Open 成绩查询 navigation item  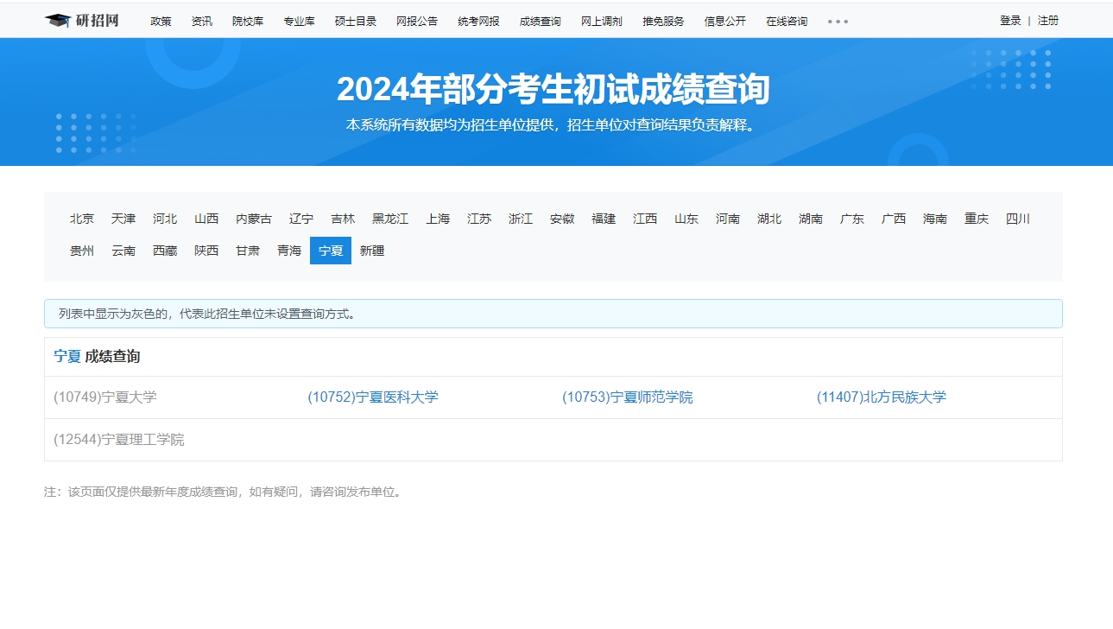(x=540, y=22)
